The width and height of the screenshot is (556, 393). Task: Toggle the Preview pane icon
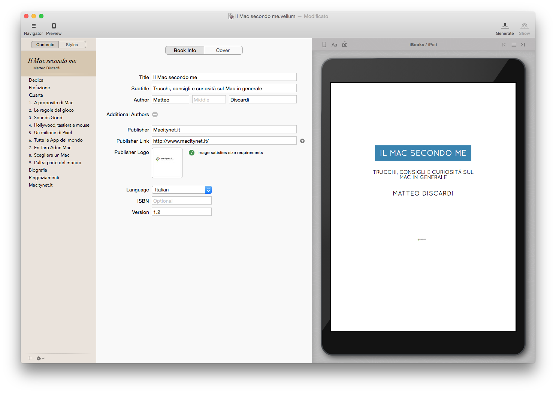point(54,26)
